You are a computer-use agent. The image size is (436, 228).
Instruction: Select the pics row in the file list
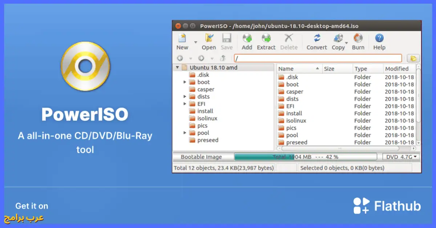(x=346, y=128)
